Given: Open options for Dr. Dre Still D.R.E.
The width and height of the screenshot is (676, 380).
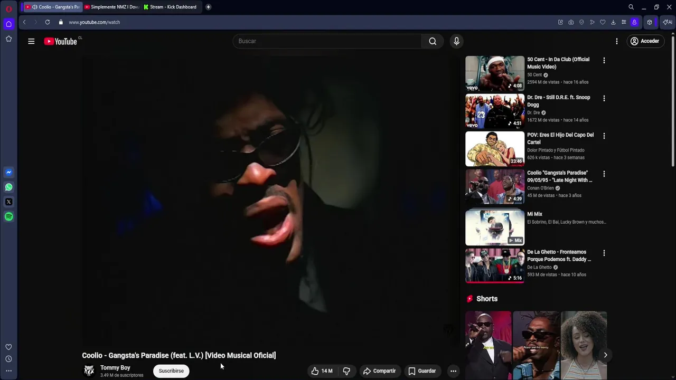Looking at the screenshot, I should pos(604,98).
